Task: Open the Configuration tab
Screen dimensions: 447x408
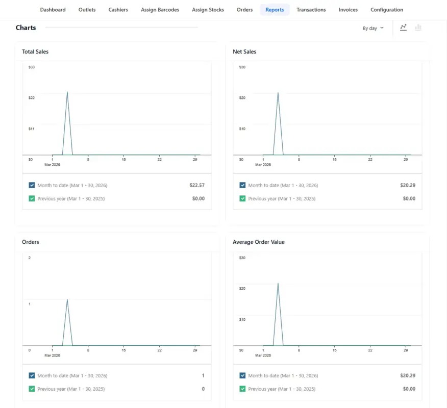Action: point(387,10)
